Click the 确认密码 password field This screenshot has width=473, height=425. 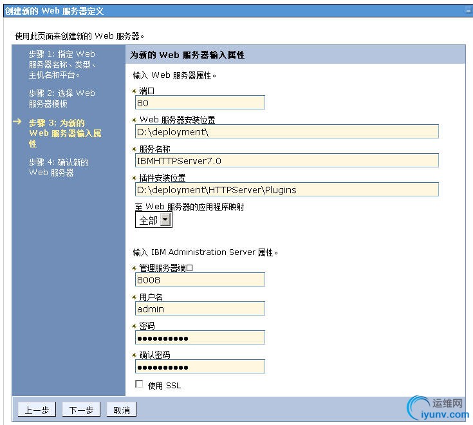coord(200,366)
